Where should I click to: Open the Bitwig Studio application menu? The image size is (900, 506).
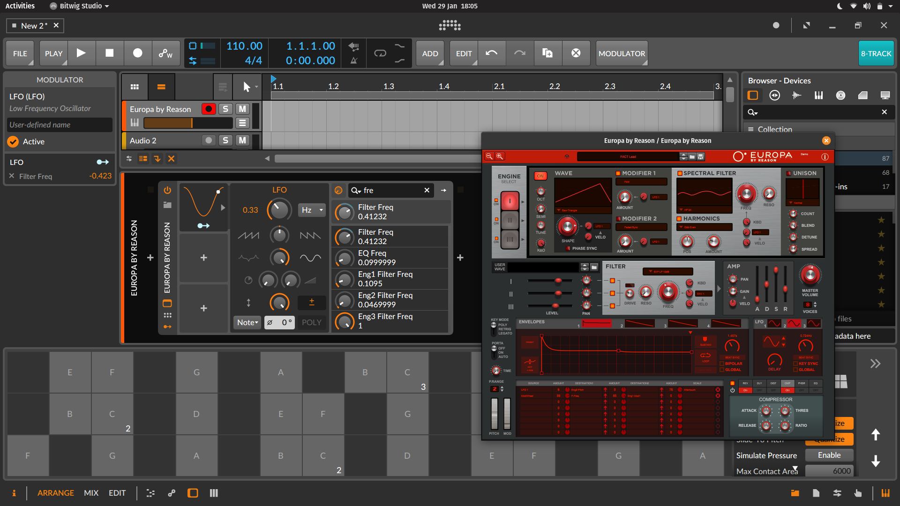tap(80, 6)
